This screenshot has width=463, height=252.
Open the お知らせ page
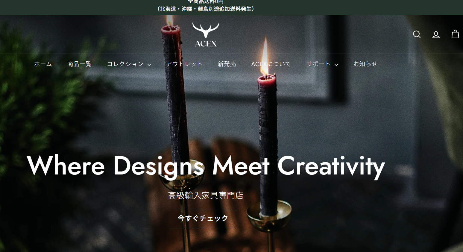pos(365,64)
